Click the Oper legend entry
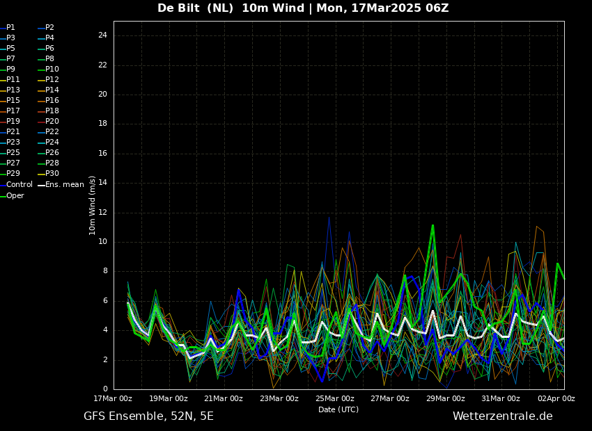 pyautogui.click(x=15, y=196)
